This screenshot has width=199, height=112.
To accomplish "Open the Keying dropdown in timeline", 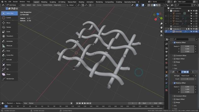I will pyautogui.click(x=19, y=103).
